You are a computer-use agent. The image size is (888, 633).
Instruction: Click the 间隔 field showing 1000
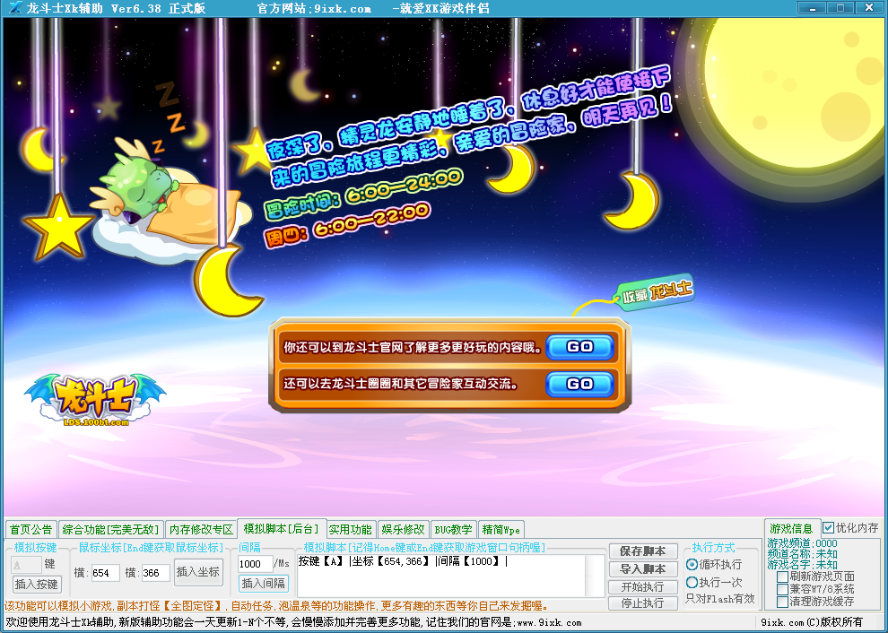(255, 564)
